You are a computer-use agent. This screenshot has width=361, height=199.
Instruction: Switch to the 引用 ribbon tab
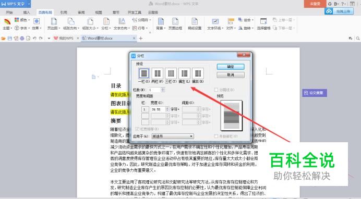[x=64, y=13]
